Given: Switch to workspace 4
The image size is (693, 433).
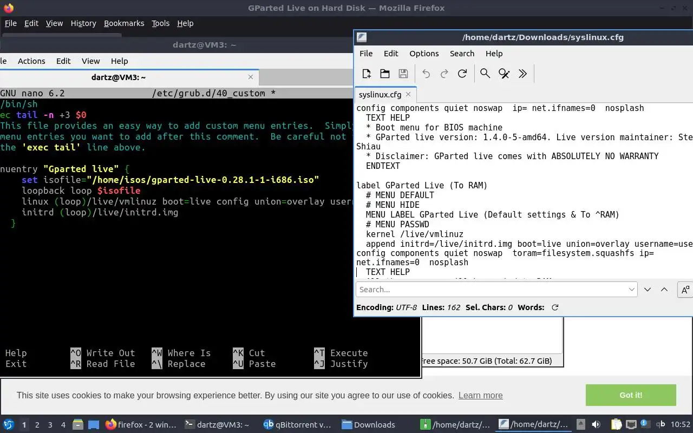Looking at the screenshot, I should (63, 425).
